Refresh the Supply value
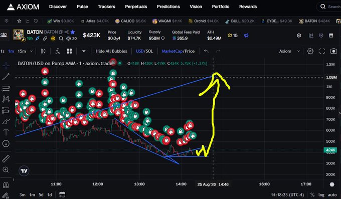This screenshot has width=341, height=199. [x=162, y=38]
